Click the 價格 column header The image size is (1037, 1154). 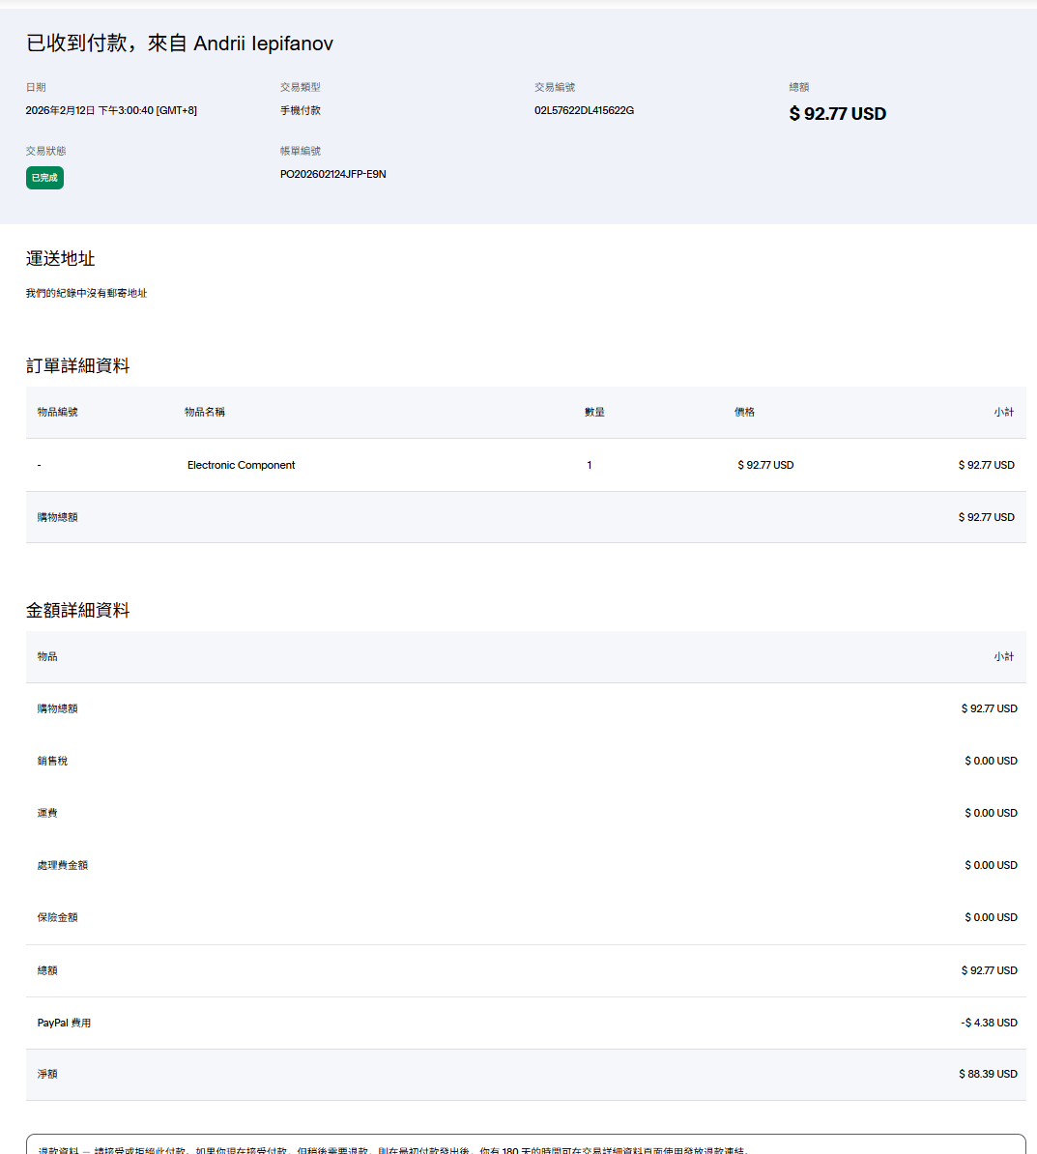[744, 412]
